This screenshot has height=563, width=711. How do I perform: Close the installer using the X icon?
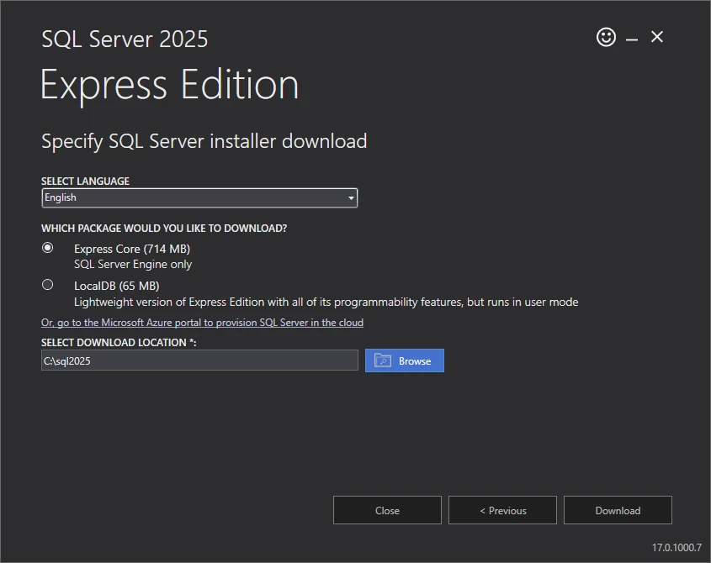pyautogui.click(x=656, y=37)
